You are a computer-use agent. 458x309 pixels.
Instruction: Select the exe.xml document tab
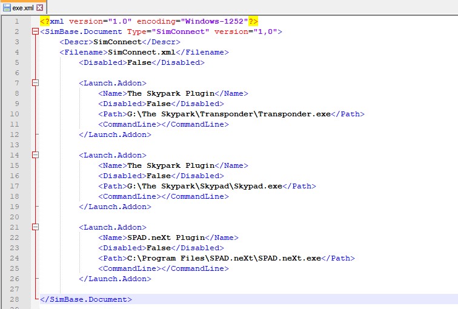pos(23,8)
